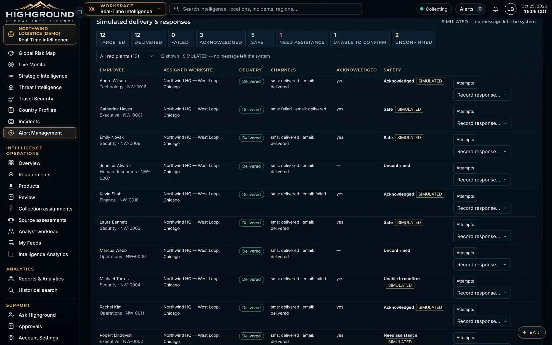Collapse the sidebar panel icon
Screen dimensions: 552x345
[79, 12]
